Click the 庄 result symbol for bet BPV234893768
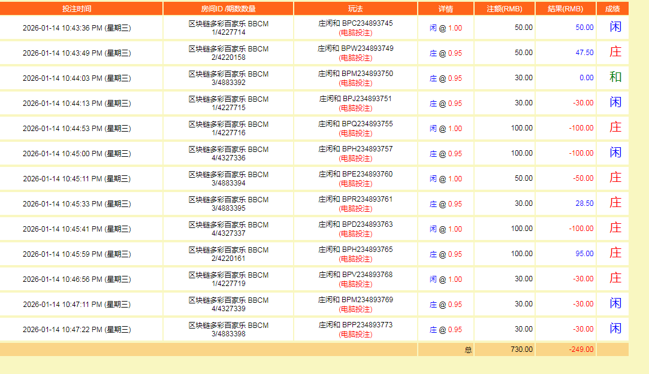Viewport: 649px width, 374px height. pyautogui.click(x=615, y=278)
